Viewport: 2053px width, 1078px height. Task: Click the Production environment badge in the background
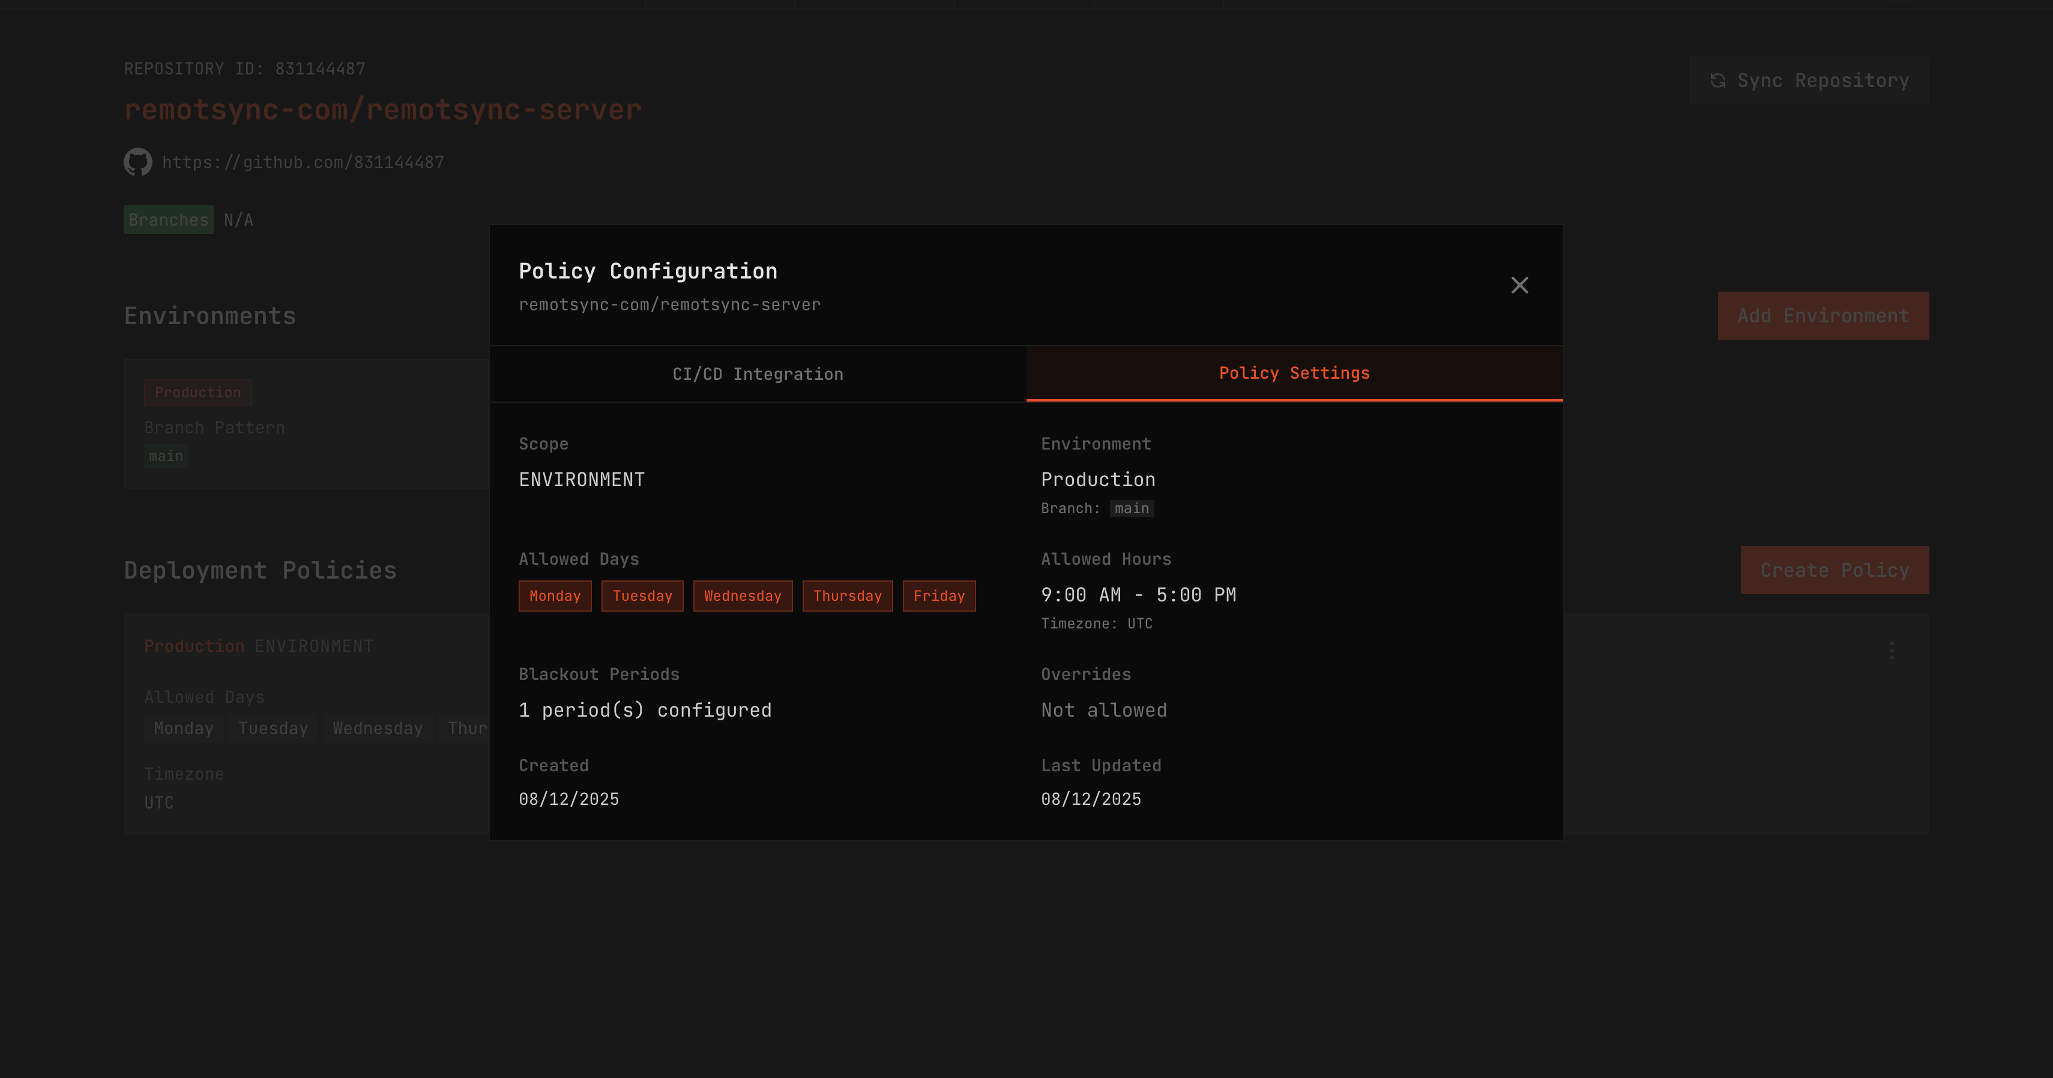click(197, 392)
